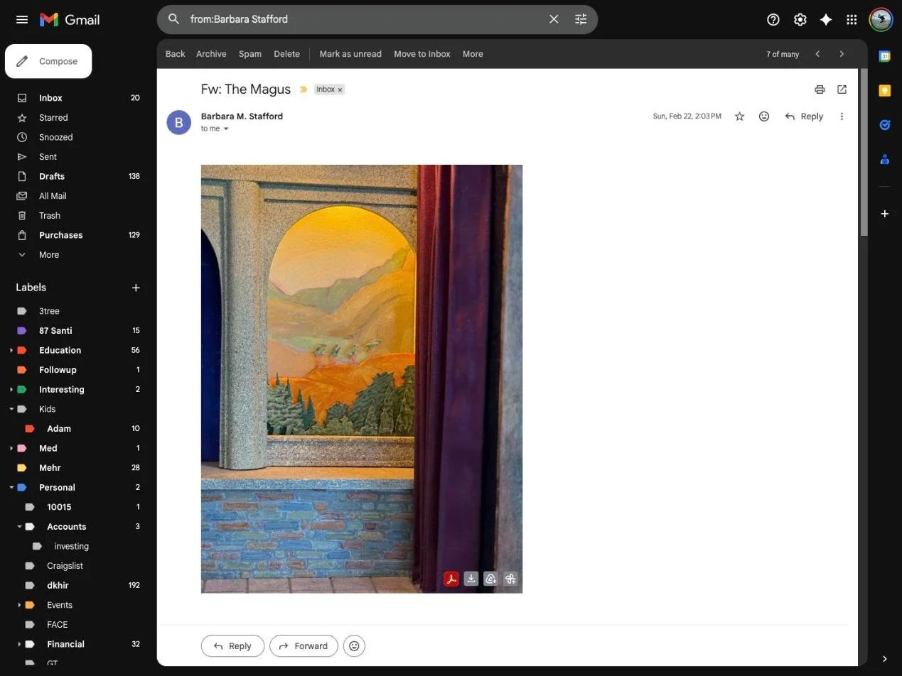Go to the newer message arrow
Screen dimensions: 902x676
[817, 54]
